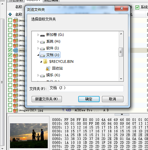This screenshot has height=150, width=148.
Task: Click the 新加卷 (G:) drive icon
Action: pyautogui.click(x=42, y=35)
